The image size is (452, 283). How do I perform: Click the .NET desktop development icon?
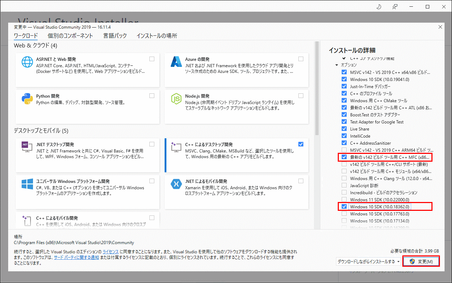click(x=27, y=147)
